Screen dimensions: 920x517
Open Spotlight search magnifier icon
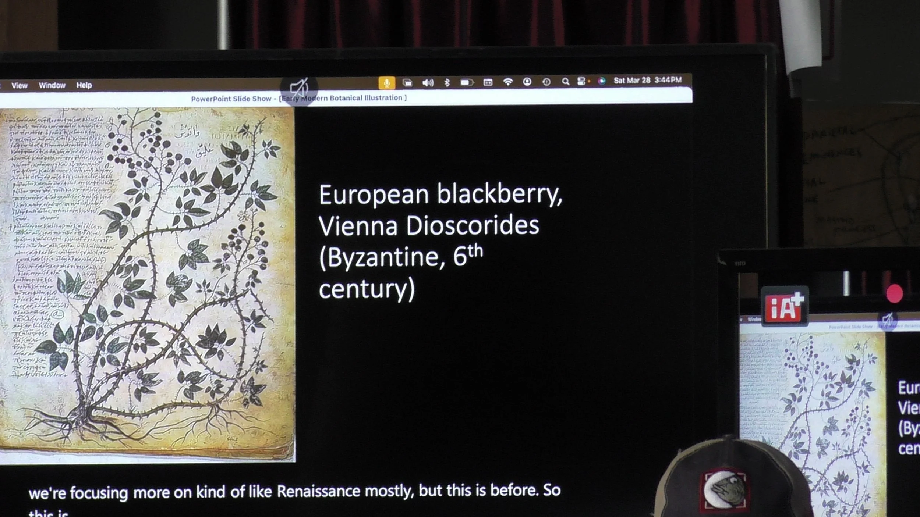tap(566, 82)
